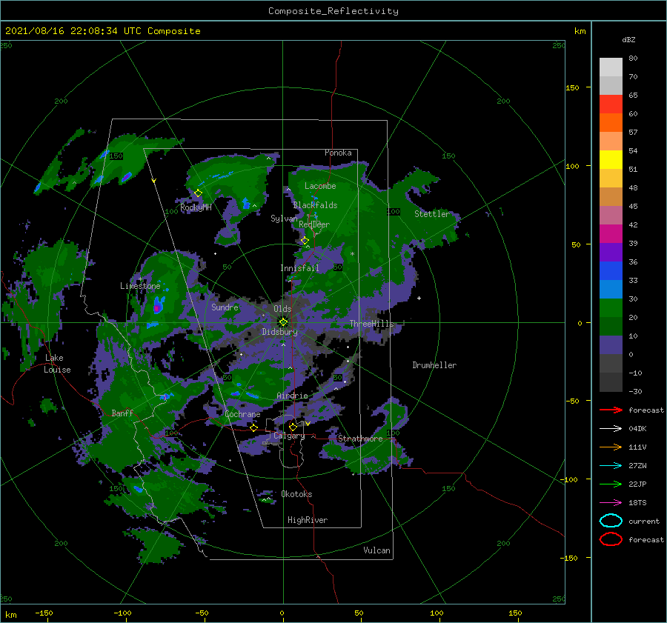Screen dimensions: 667x623
Task: Click the Banff label
Action: (x=122, y=413)
